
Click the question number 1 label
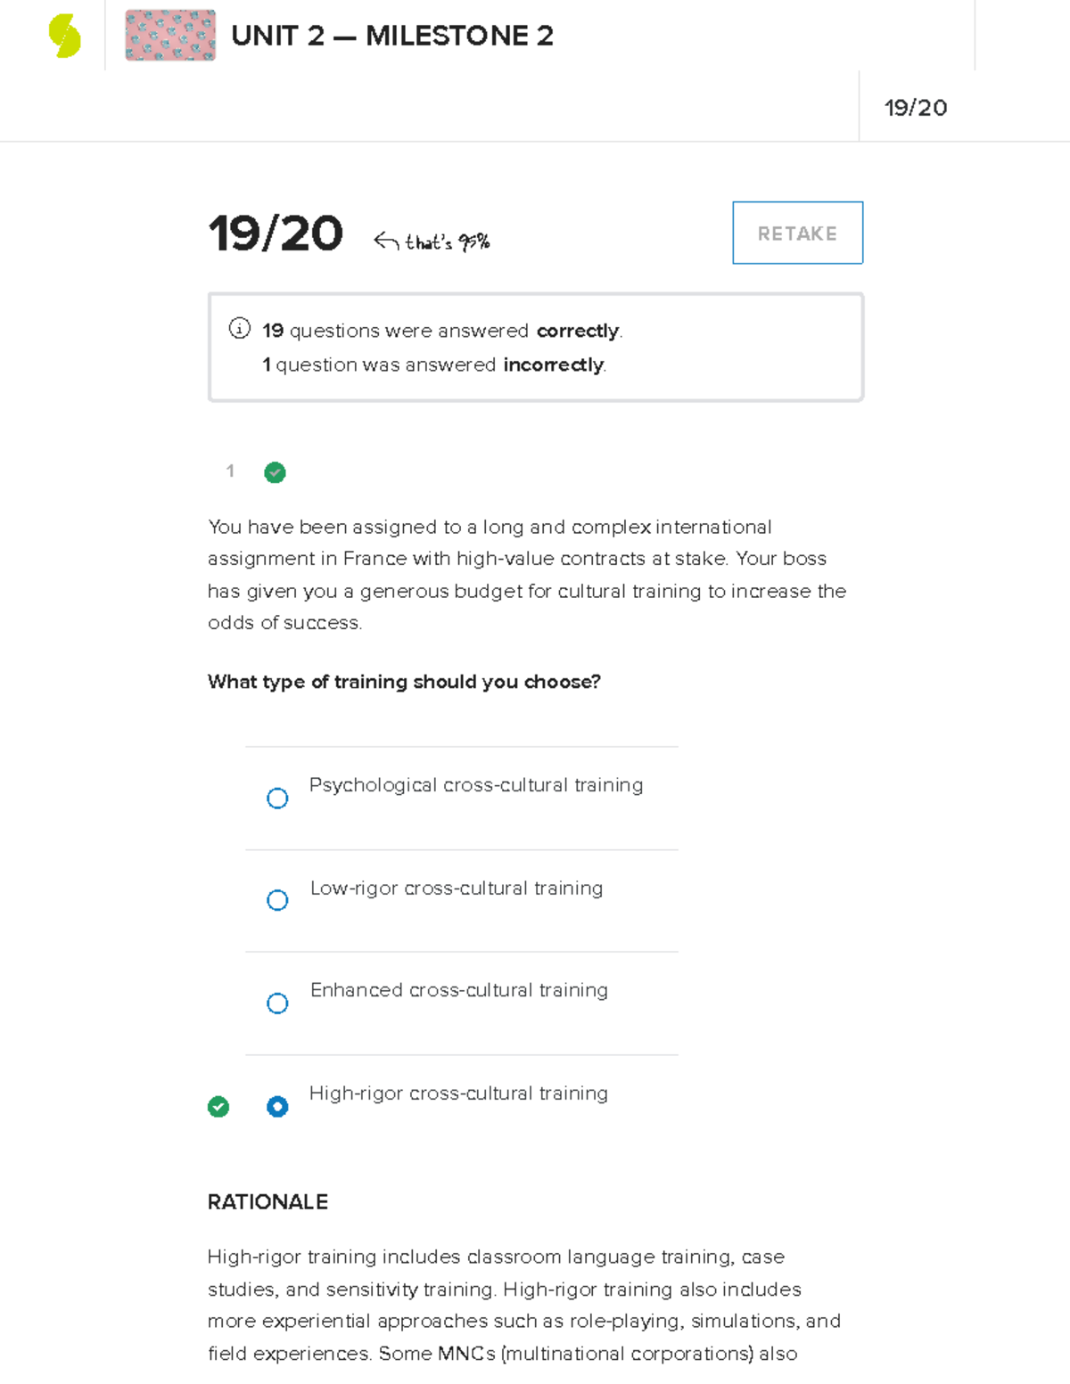(230, 471)
